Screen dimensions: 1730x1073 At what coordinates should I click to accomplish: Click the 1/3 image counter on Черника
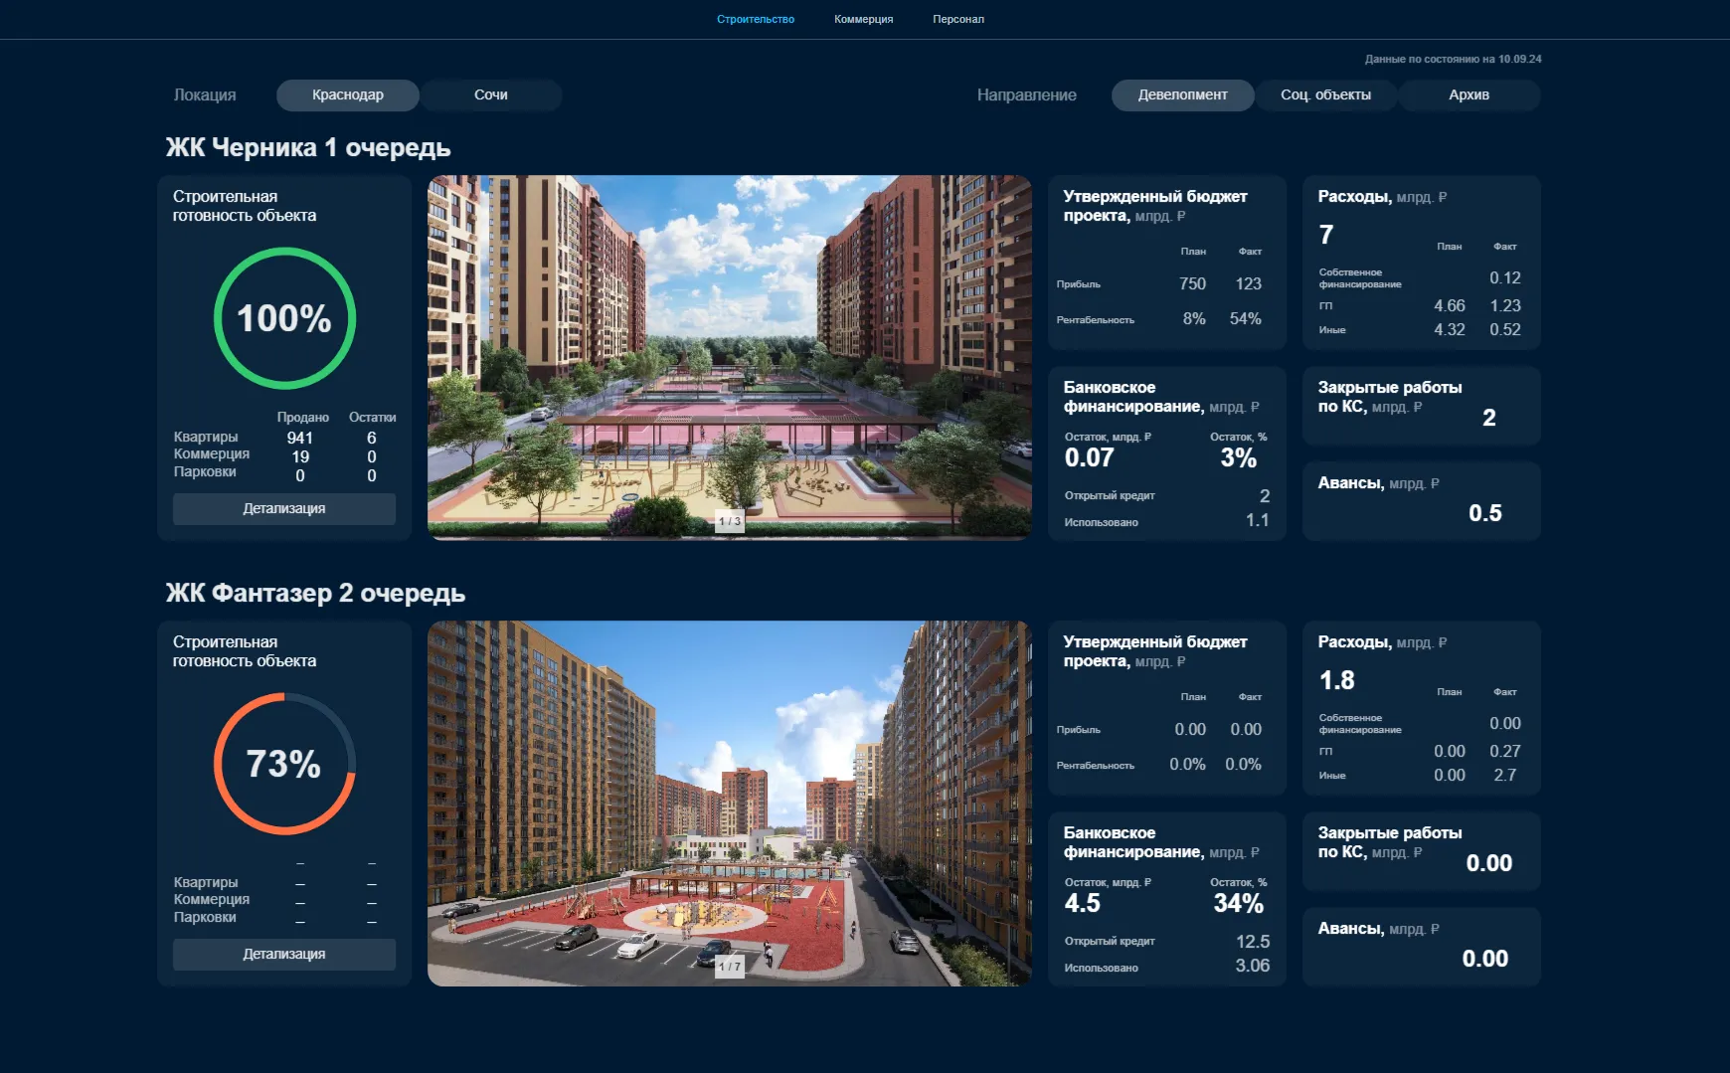[x=730, y=521]
